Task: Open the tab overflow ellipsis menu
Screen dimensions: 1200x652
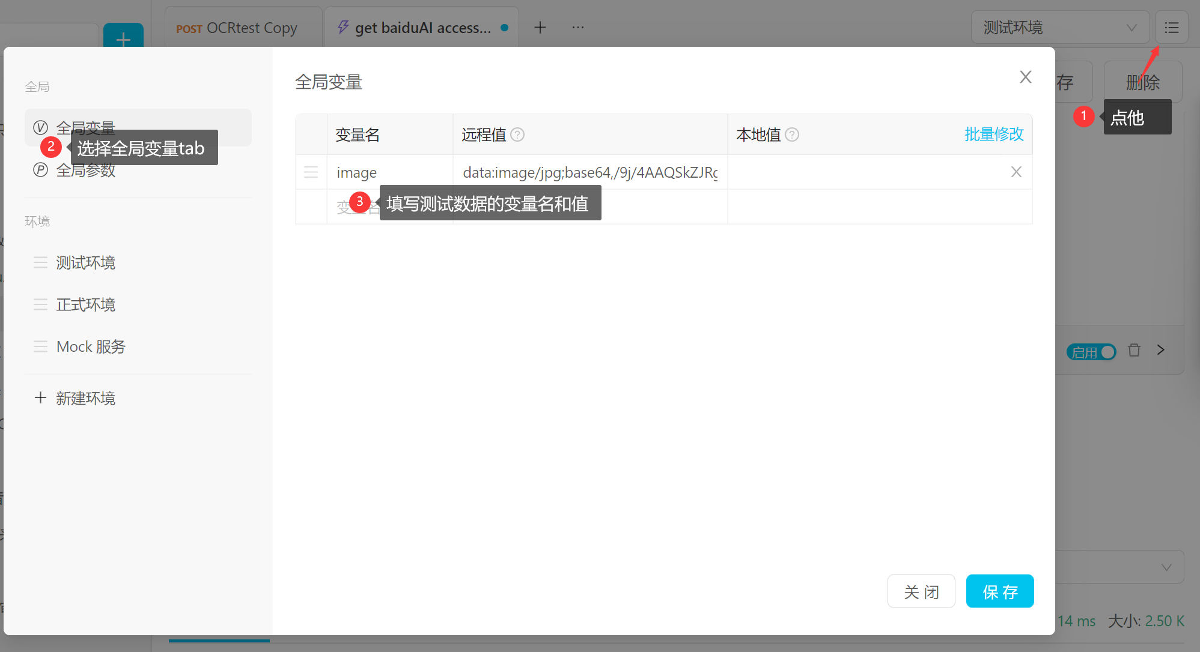Action: click(578, 28)
